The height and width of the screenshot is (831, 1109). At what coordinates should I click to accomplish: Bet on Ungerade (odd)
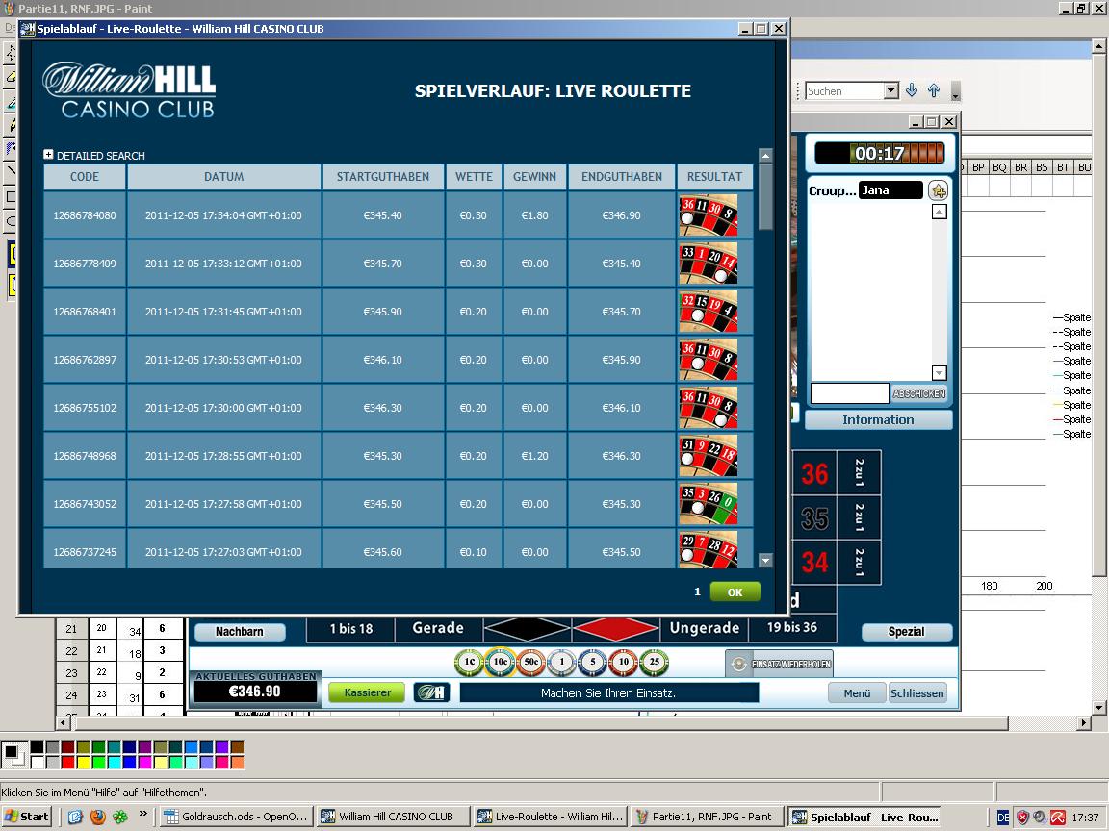click(705, 628)
